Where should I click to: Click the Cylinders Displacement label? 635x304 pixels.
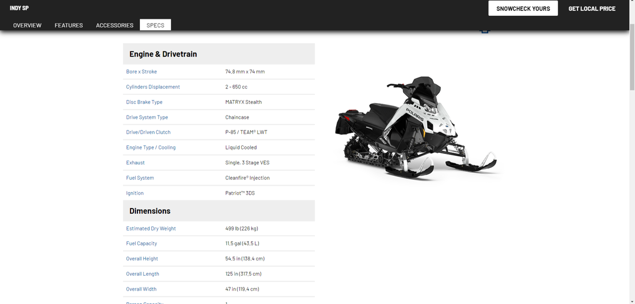[x=153, y=87]
